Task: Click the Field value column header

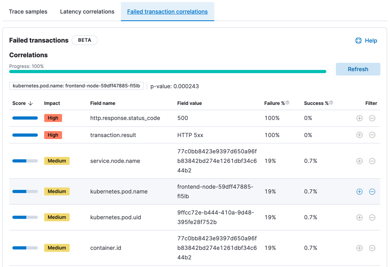Action: click(x=190, y=103)
